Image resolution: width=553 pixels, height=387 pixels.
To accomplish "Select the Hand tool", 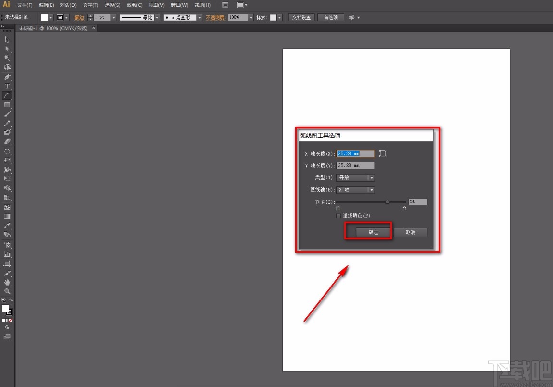I will coord(7,283).
